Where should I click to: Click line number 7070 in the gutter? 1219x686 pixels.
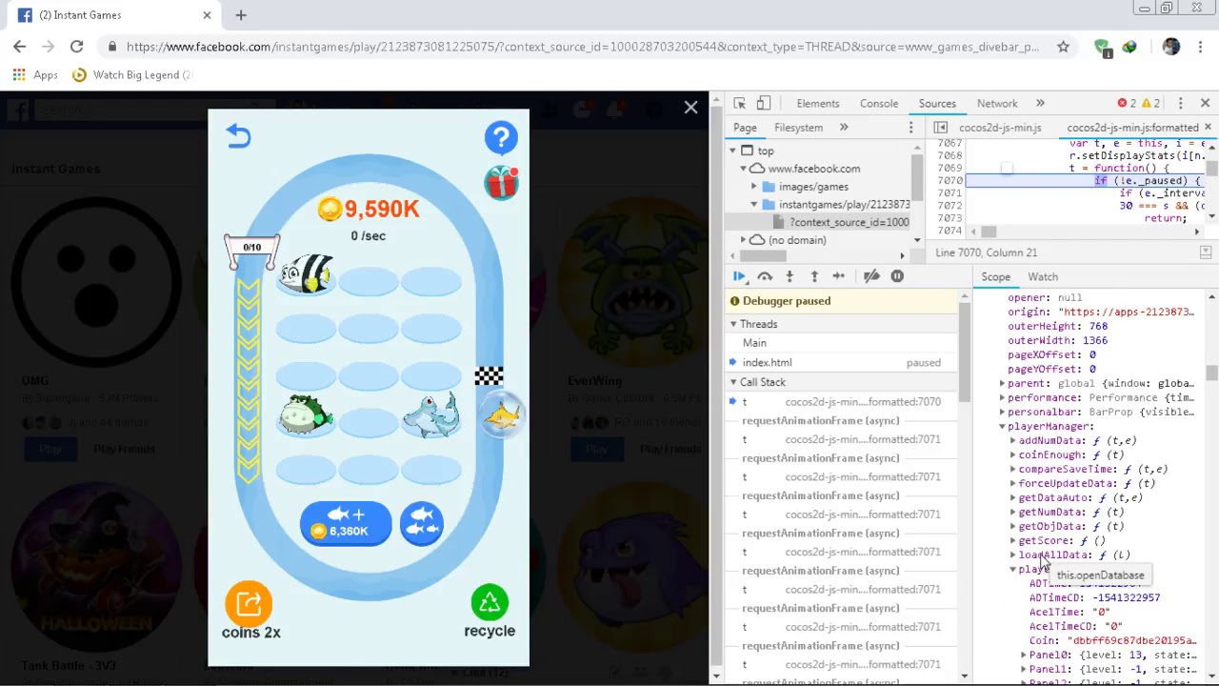click(949, 181)
